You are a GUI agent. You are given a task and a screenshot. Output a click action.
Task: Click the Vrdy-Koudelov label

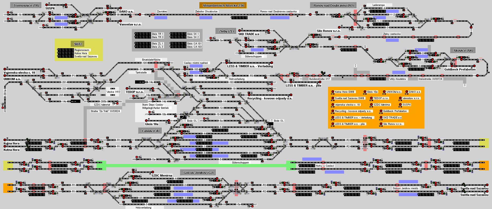click(x=398, y=79)
